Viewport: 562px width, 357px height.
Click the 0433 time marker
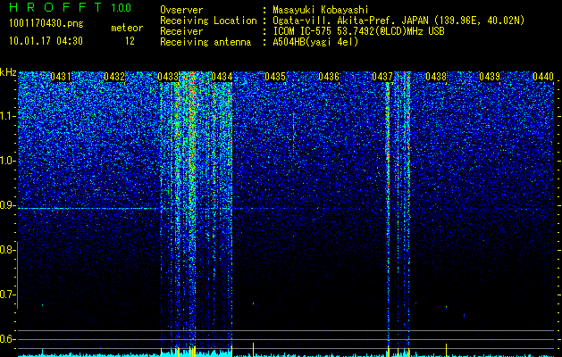click(168, 77)
